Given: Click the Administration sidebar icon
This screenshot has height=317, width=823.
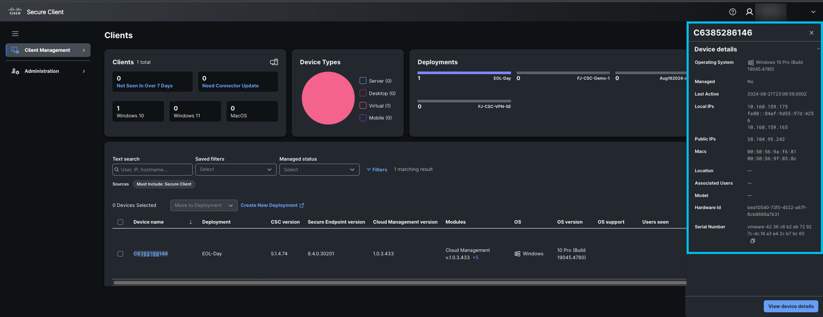Looking at the screenshot, I should click(x=15, y=71).
